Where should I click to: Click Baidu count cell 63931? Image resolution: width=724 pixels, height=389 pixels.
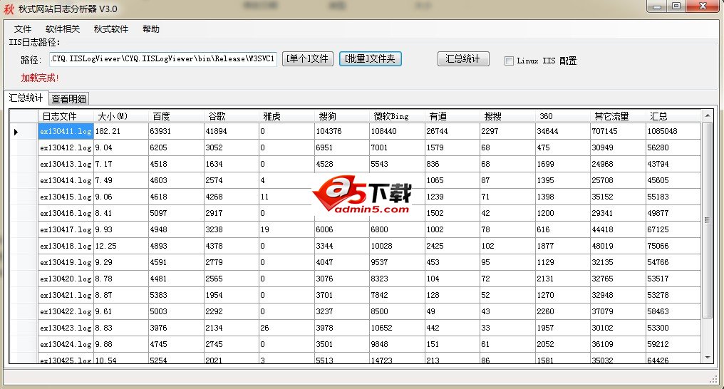click(x=176, y=131)
